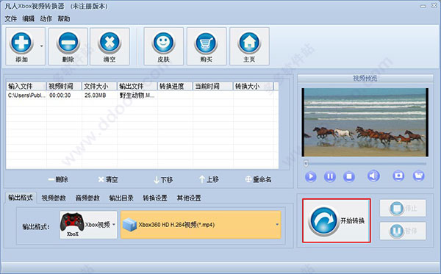The image size is (441, 274).
Task: Click the 转换进度 column header
Action: click(x=175, y=86)
